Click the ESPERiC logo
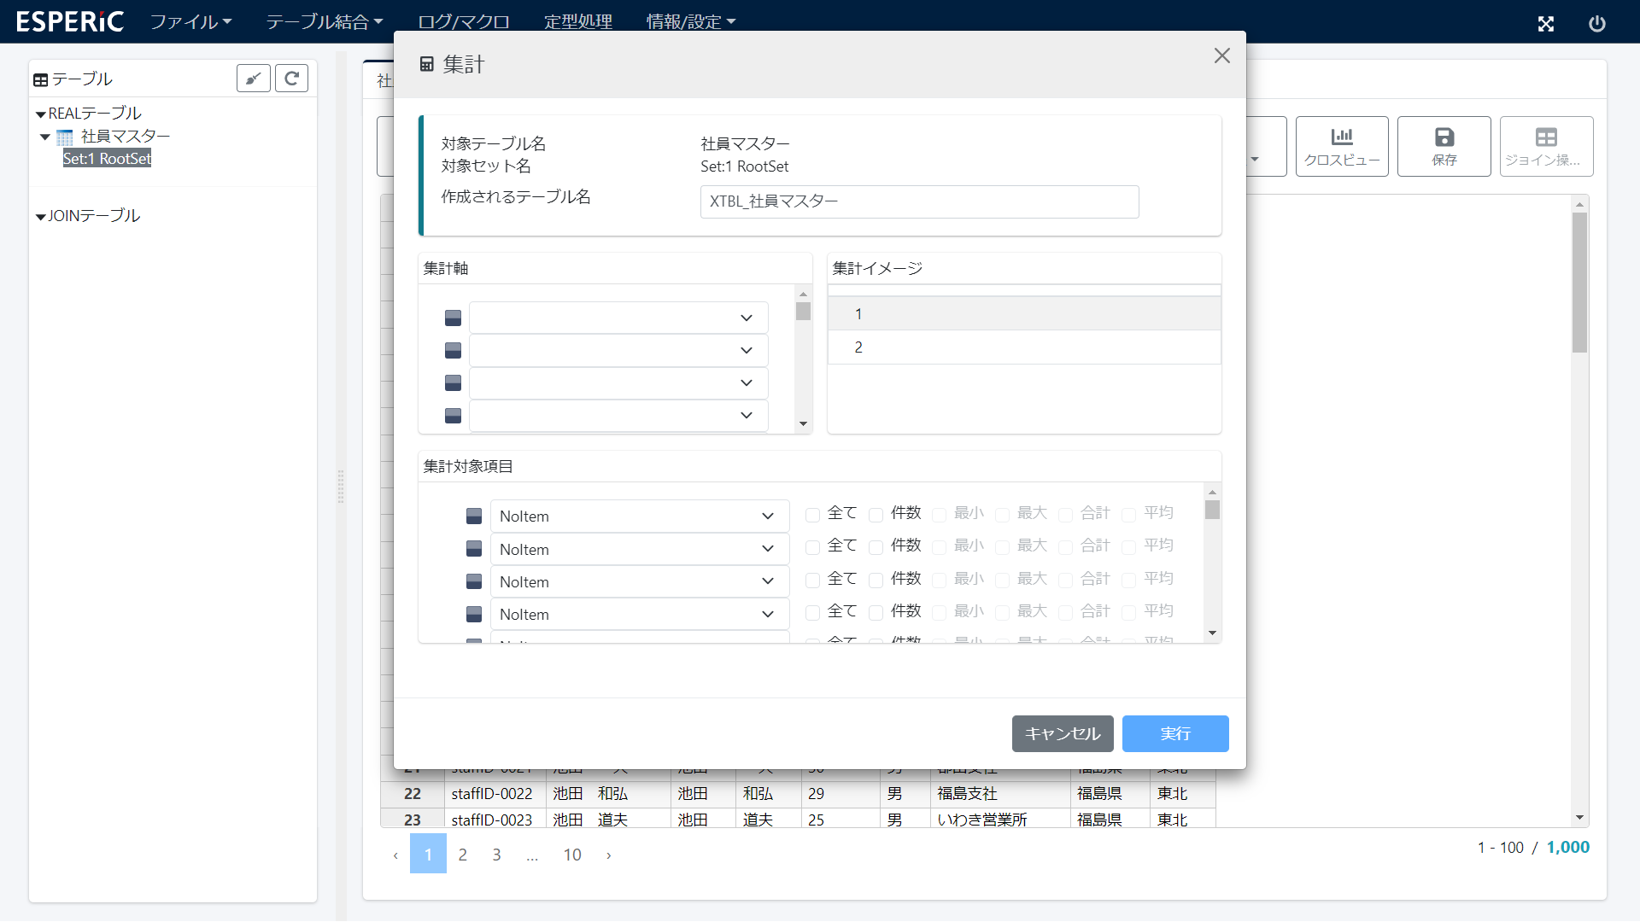The height and width of the screenshot is (922, 1640). tap(69, 21)
